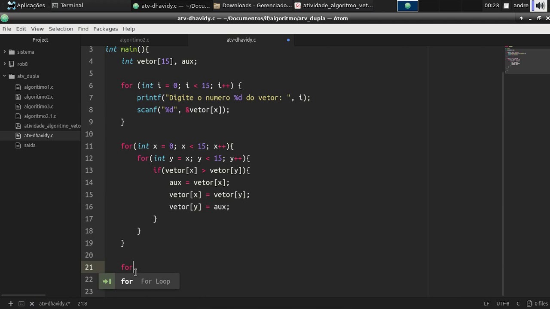Viewport: 550px width, 309px height.
Task: Click the plus icon in status bar
Action: [11, 303]
